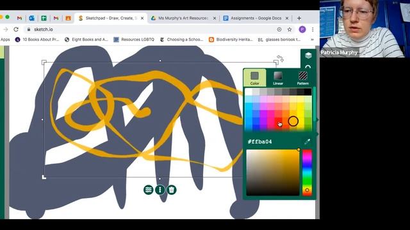This screenshot has width=410, height=230.
Task: Switch to Ms Murphy's Art Resources tab
Action: tap(183, 19)
